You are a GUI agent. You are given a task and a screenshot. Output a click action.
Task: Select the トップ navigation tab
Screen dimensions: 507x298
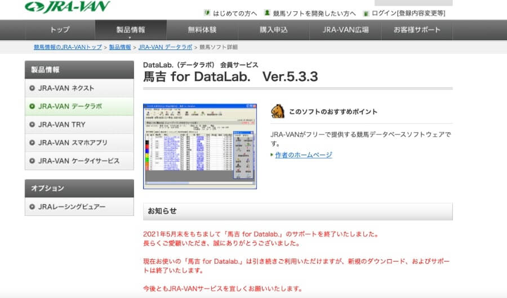60,30
